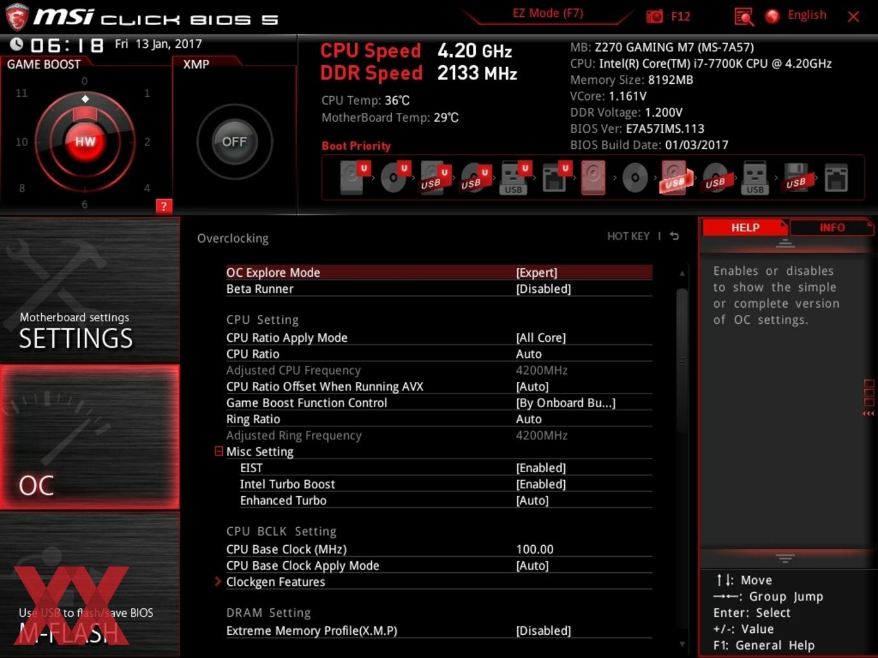Open the SETTINGS motherboard section

pyautogui.click(x=90, y=290)
